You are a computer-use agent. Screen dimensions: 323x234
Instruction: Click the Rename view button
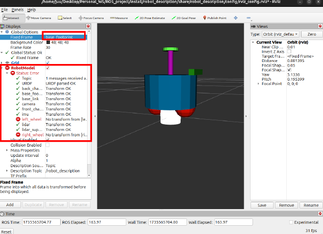[x=311, y=205]
